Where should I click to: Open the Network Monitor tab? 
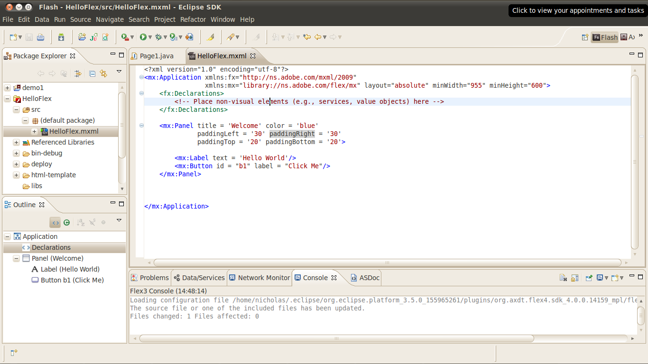[x=259, y=278]
